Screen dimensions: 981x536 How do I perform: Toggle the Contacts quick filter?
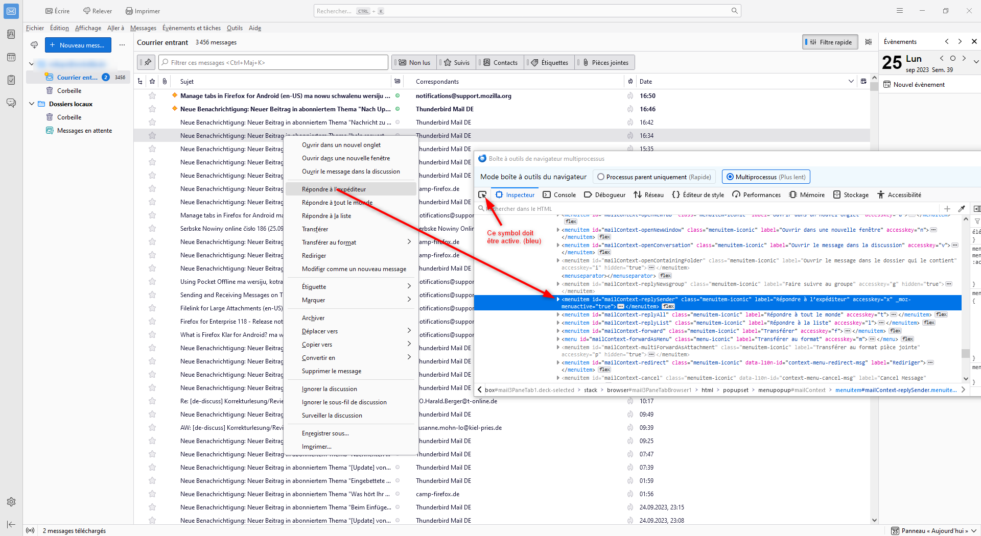[501, 62]
